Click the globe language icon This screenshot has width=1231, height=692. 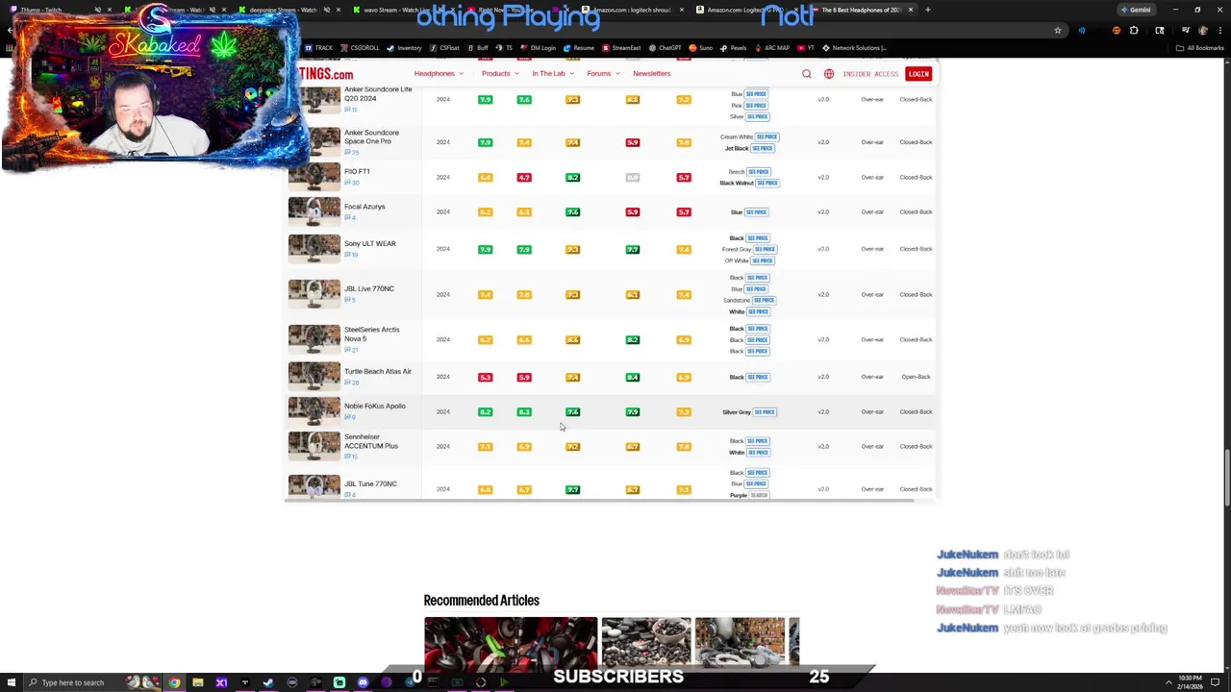(828, 74)
